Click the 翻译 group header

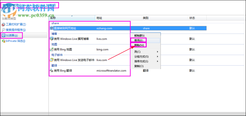tap(54, 65)
